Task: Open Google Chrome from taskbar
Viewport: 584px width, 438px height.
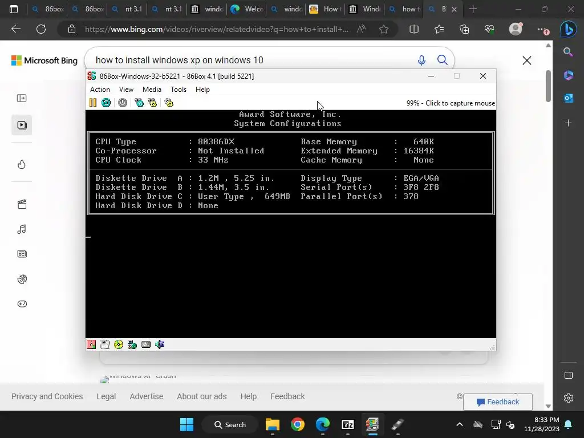Action: [x=297, y=424]
